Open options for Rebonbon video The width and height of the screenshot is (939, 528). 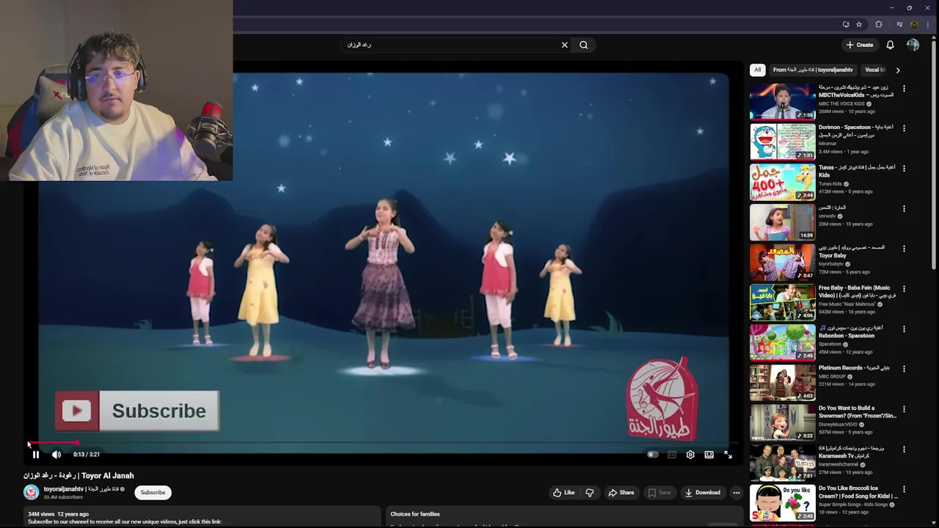point(904,329)
